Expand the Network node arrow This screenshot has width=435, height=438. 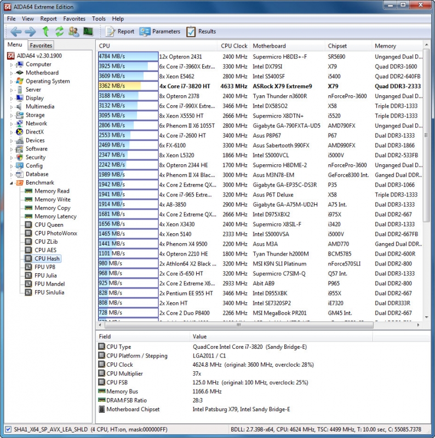12,124
